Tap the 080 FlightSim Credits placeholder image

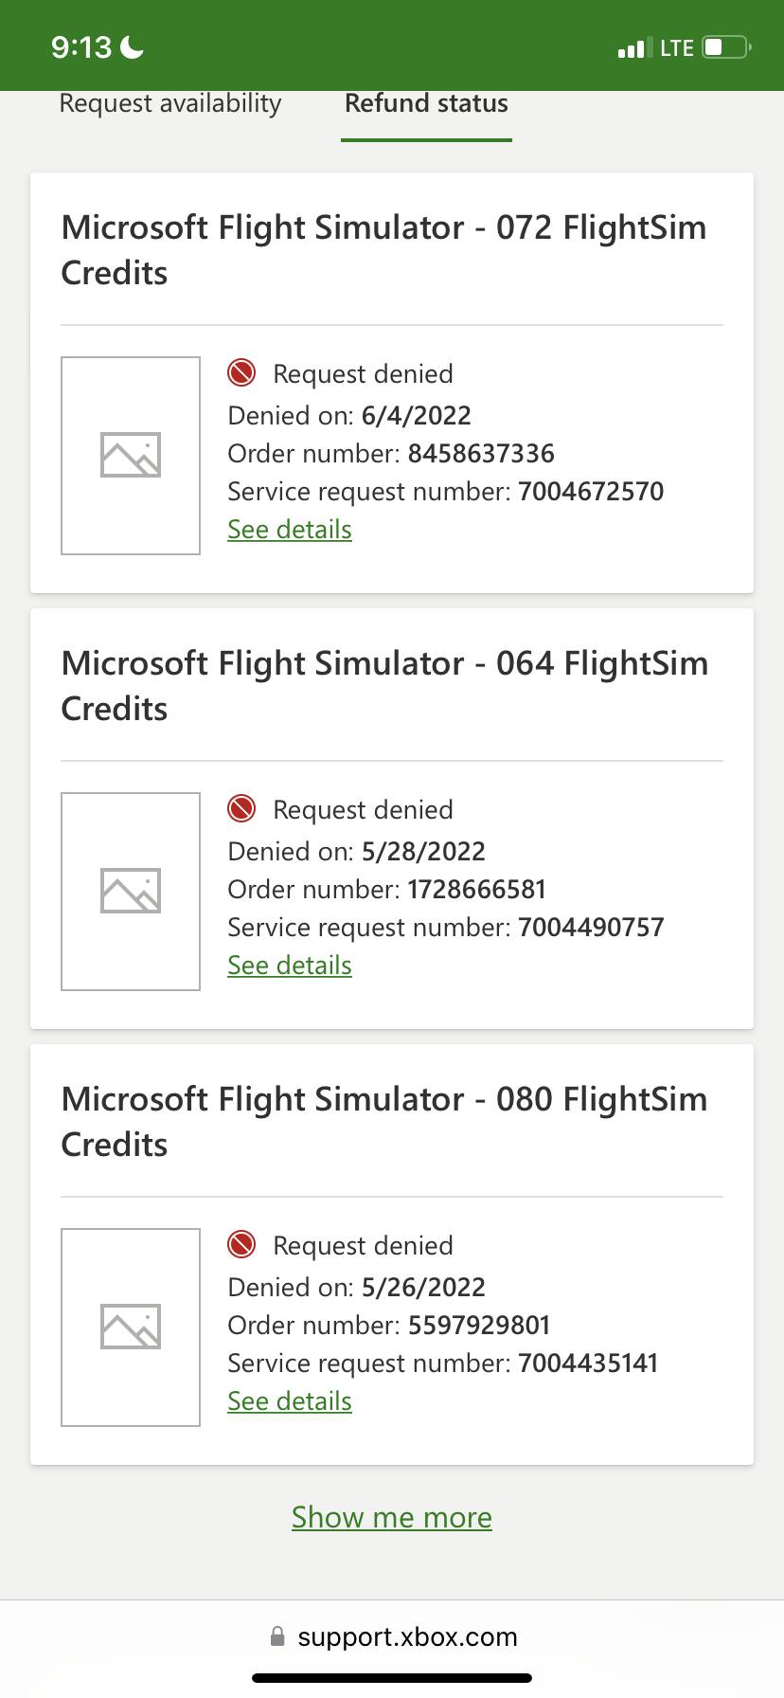click(131, 1328)
